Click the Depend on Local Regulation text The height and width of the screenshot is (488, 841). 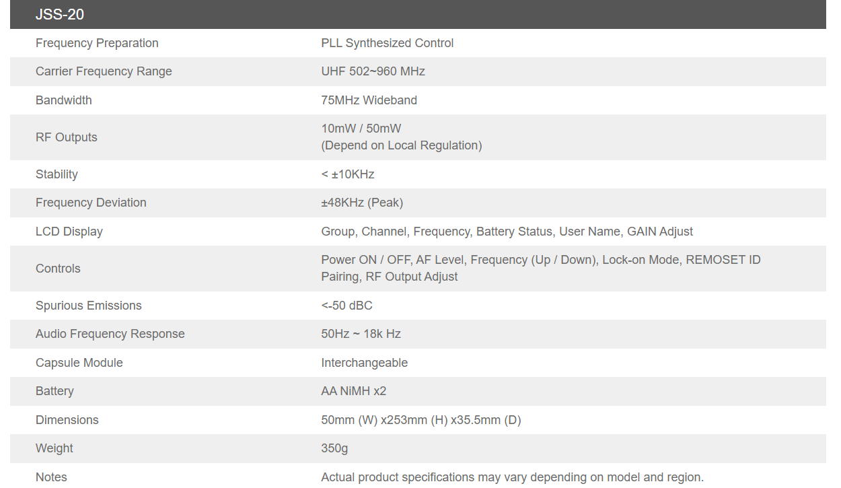tap(402, 145)
